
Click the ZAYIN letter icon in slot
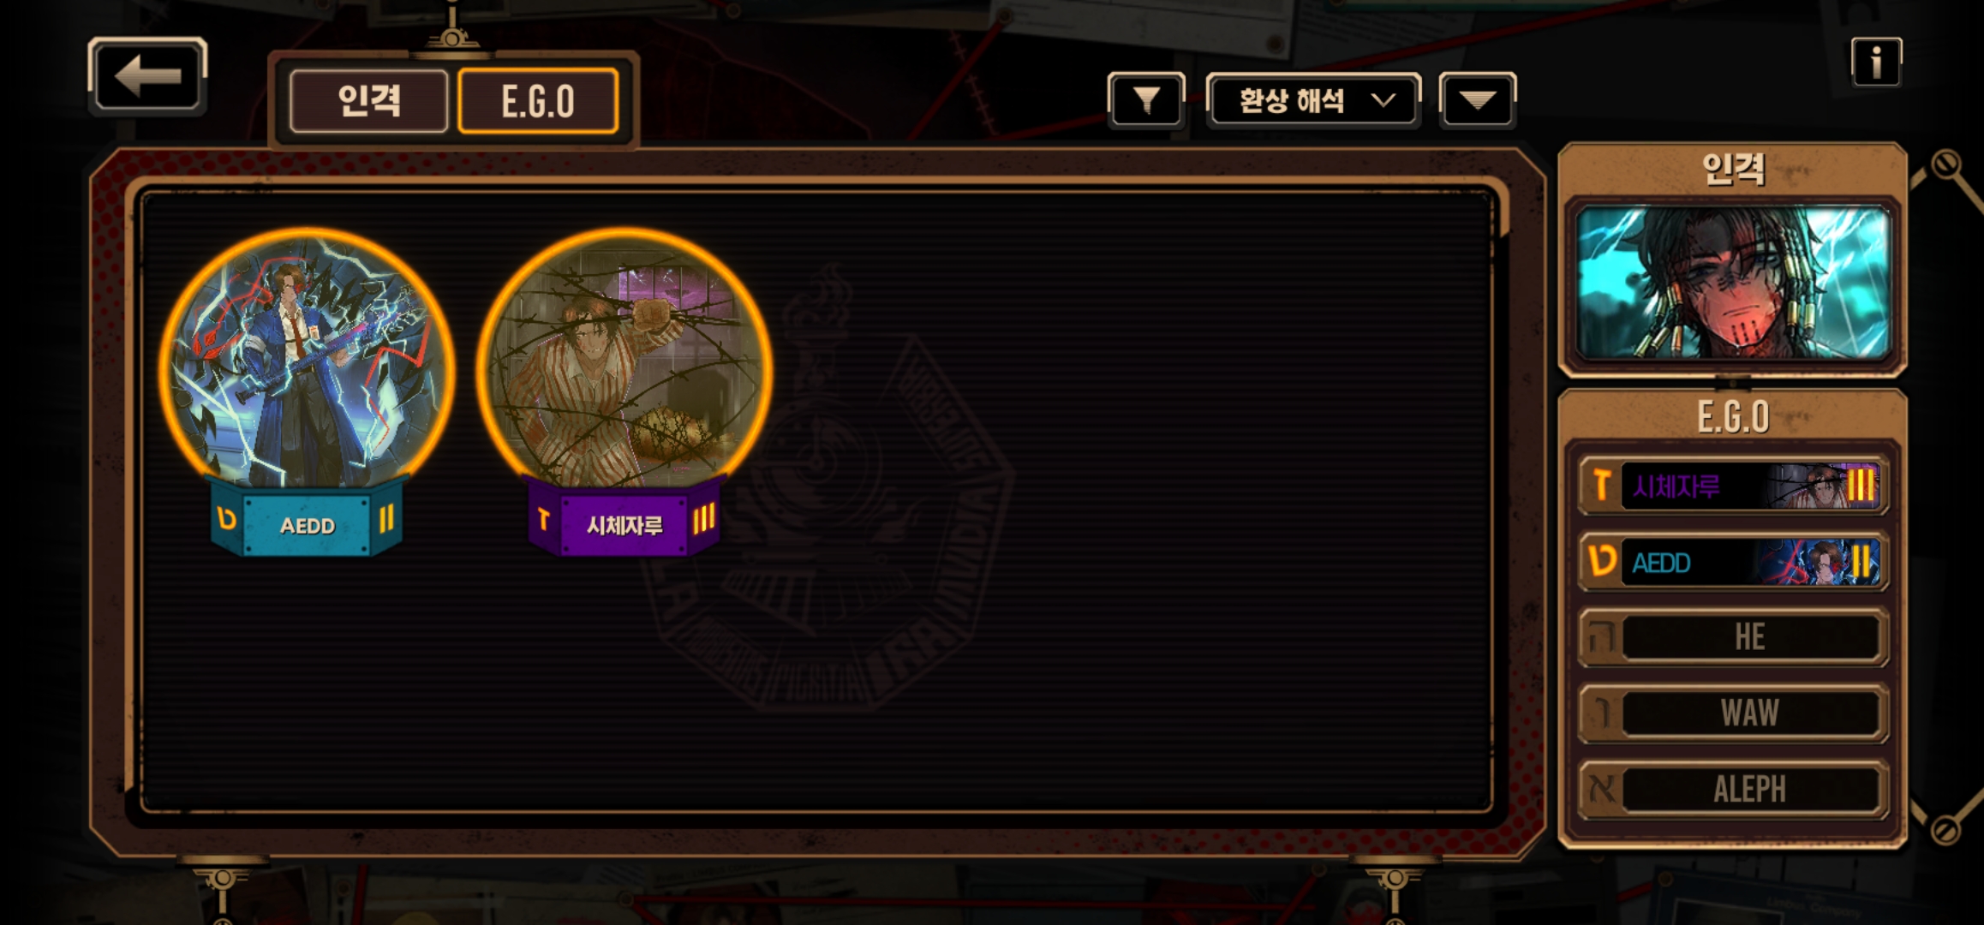click(1601, 486)
